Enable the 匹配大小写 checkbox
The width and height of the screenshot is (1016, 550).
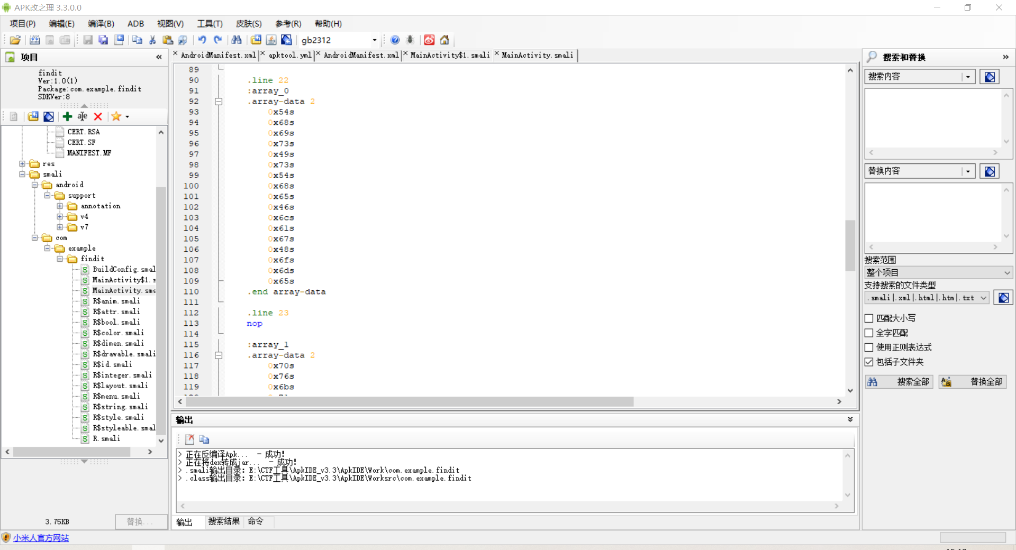(869, 318)
